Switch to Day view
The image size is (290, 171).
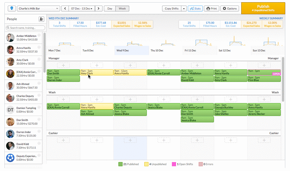(x=110, y=8)
